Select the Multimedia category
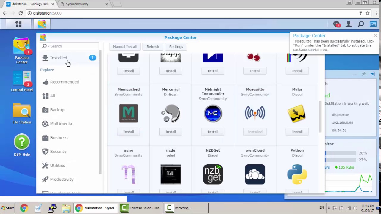 69,124
